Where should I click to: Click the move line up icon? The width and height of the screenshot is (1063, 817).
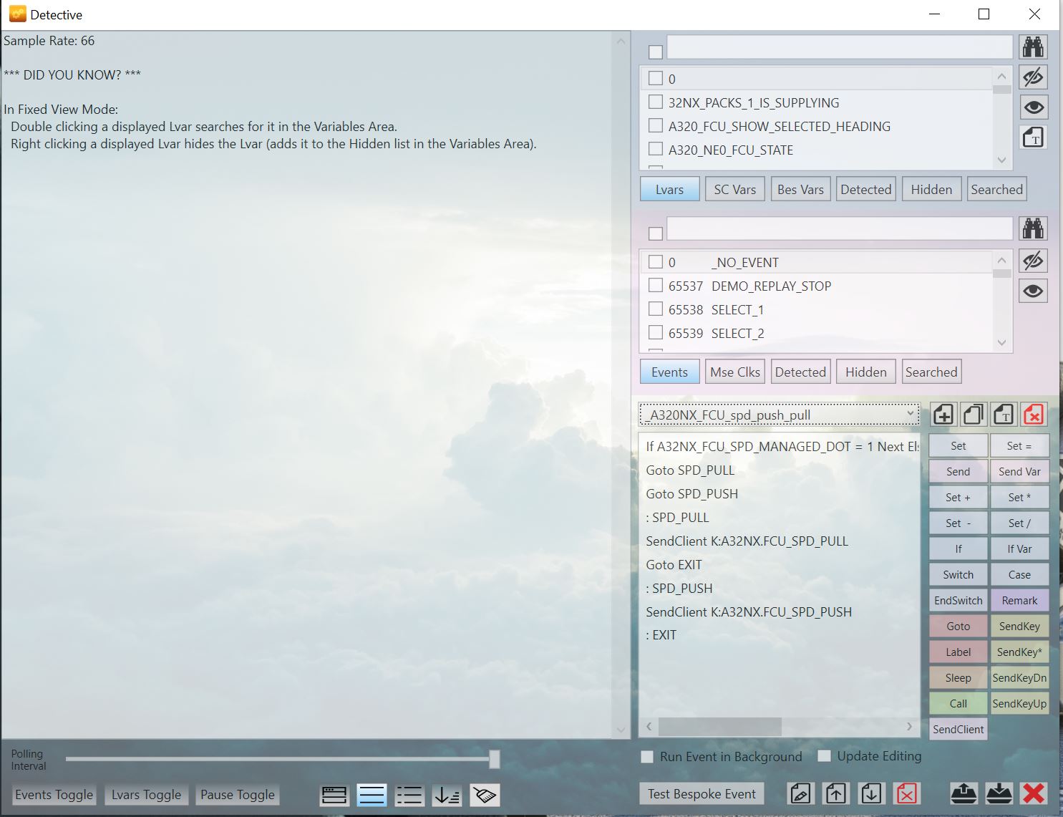835,793
